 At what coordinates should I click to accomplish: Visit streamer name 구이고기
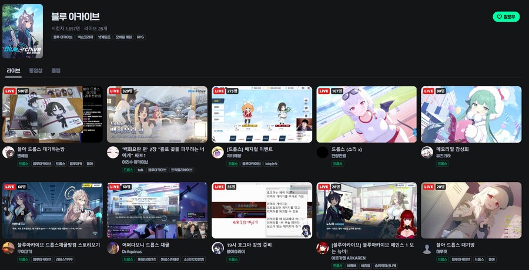tap(24, 252)
